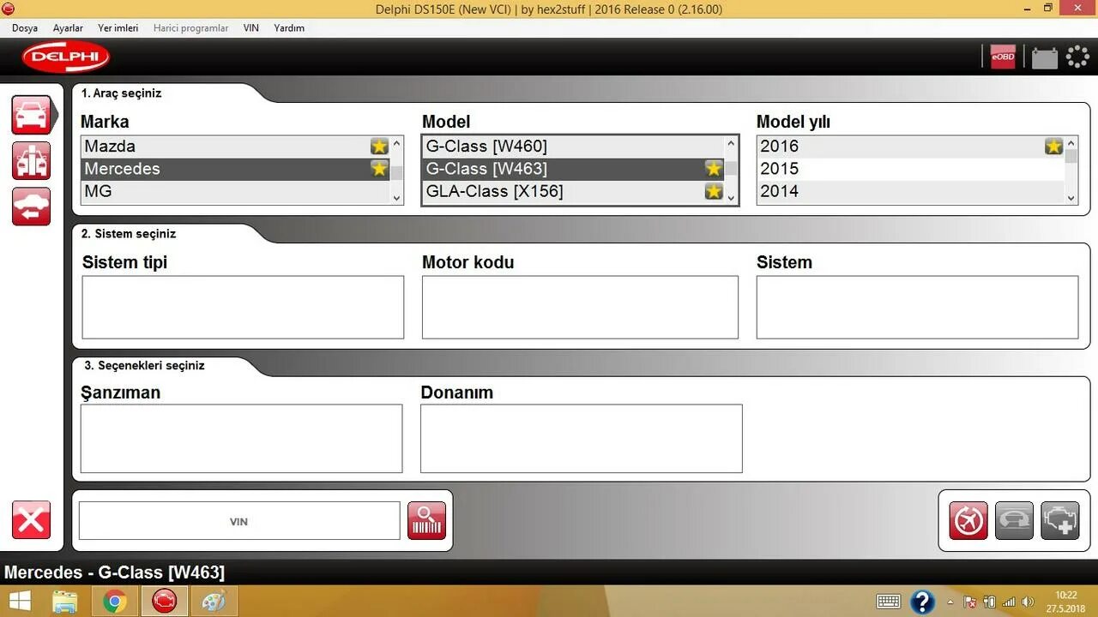The height and width of the screenshot is (617, 1098).
Task: Click the gray car OBD connector icon
Action: (x=1014, y=520)
